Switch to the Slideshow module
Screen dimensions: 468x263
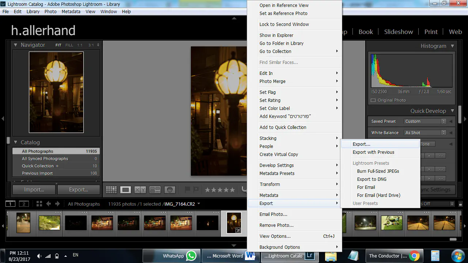[398, 32]
